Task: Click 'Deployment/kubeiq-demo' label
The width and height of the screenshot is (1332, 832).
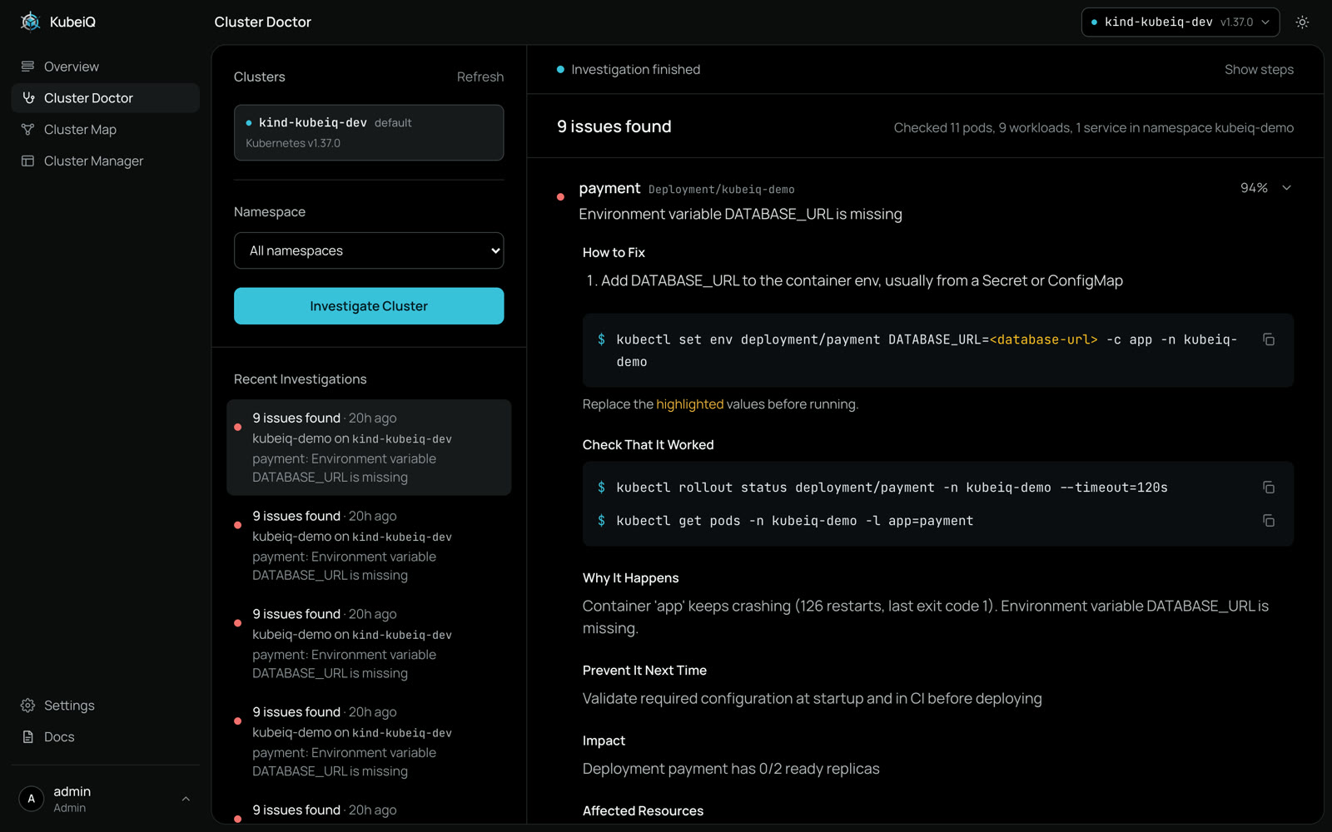Action: [721, 190]
